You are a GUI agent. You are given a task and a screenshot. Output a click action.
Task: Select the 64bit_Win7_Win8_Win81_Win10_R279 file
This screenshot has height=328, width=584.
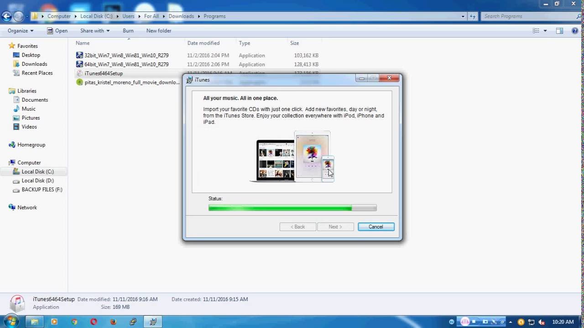point(126,65)
